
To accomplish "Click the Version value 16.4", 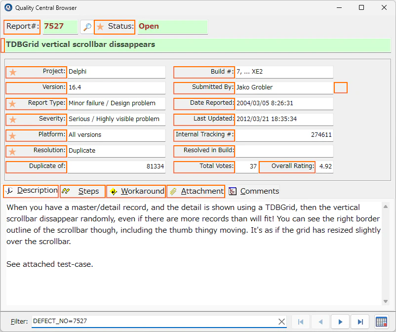I will point(117,87).
